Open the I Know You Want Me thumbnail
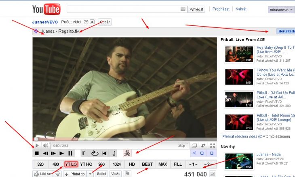295x177 pixels. point(239,77)
